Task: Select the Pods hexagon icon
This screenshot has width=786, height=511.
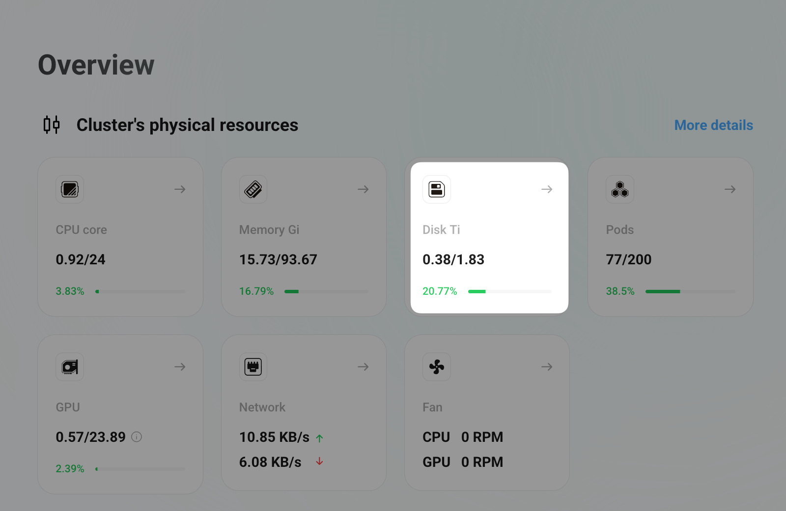Action: (620, 189)
